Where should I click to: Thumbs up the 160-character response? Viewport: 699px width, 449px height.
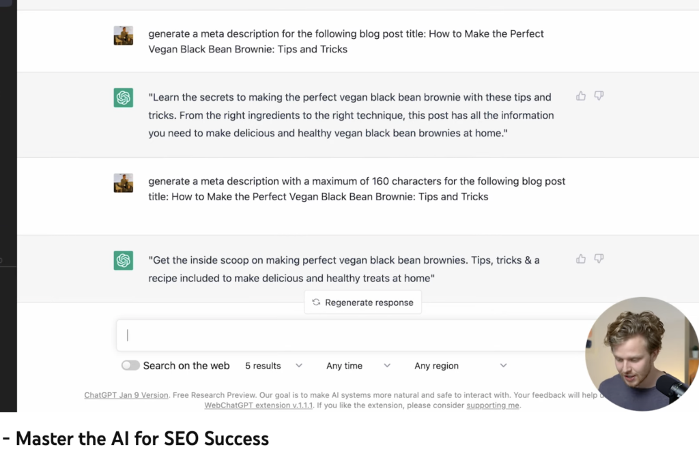click(581, 259)
